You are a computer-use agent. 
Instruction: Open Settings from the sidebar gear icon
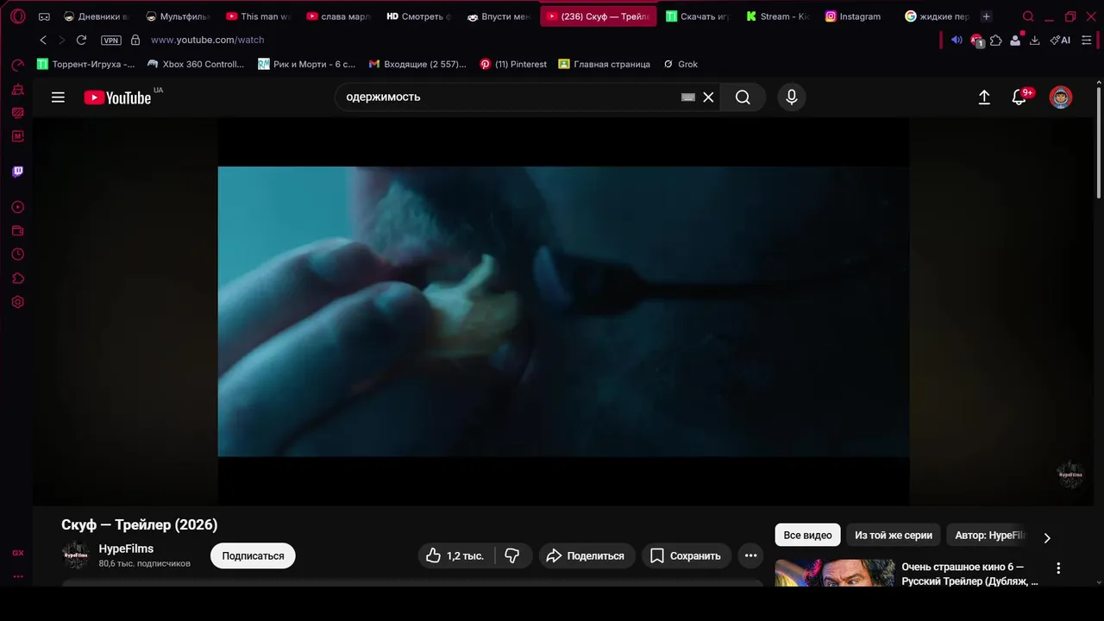coord(17,302)
